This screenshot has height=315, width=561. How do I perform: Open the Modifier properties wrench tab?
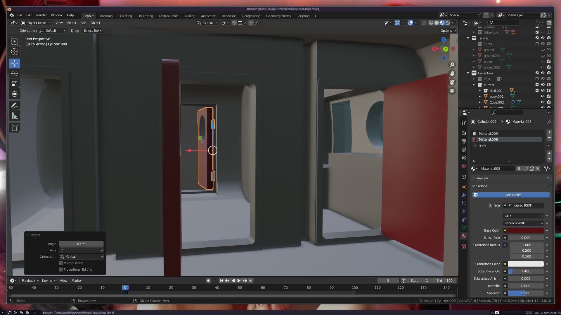(464, 195)
